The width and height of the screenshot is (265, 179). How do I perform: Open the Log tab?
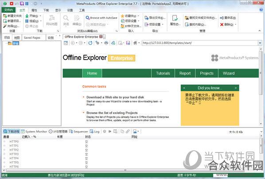click(95, 131)
